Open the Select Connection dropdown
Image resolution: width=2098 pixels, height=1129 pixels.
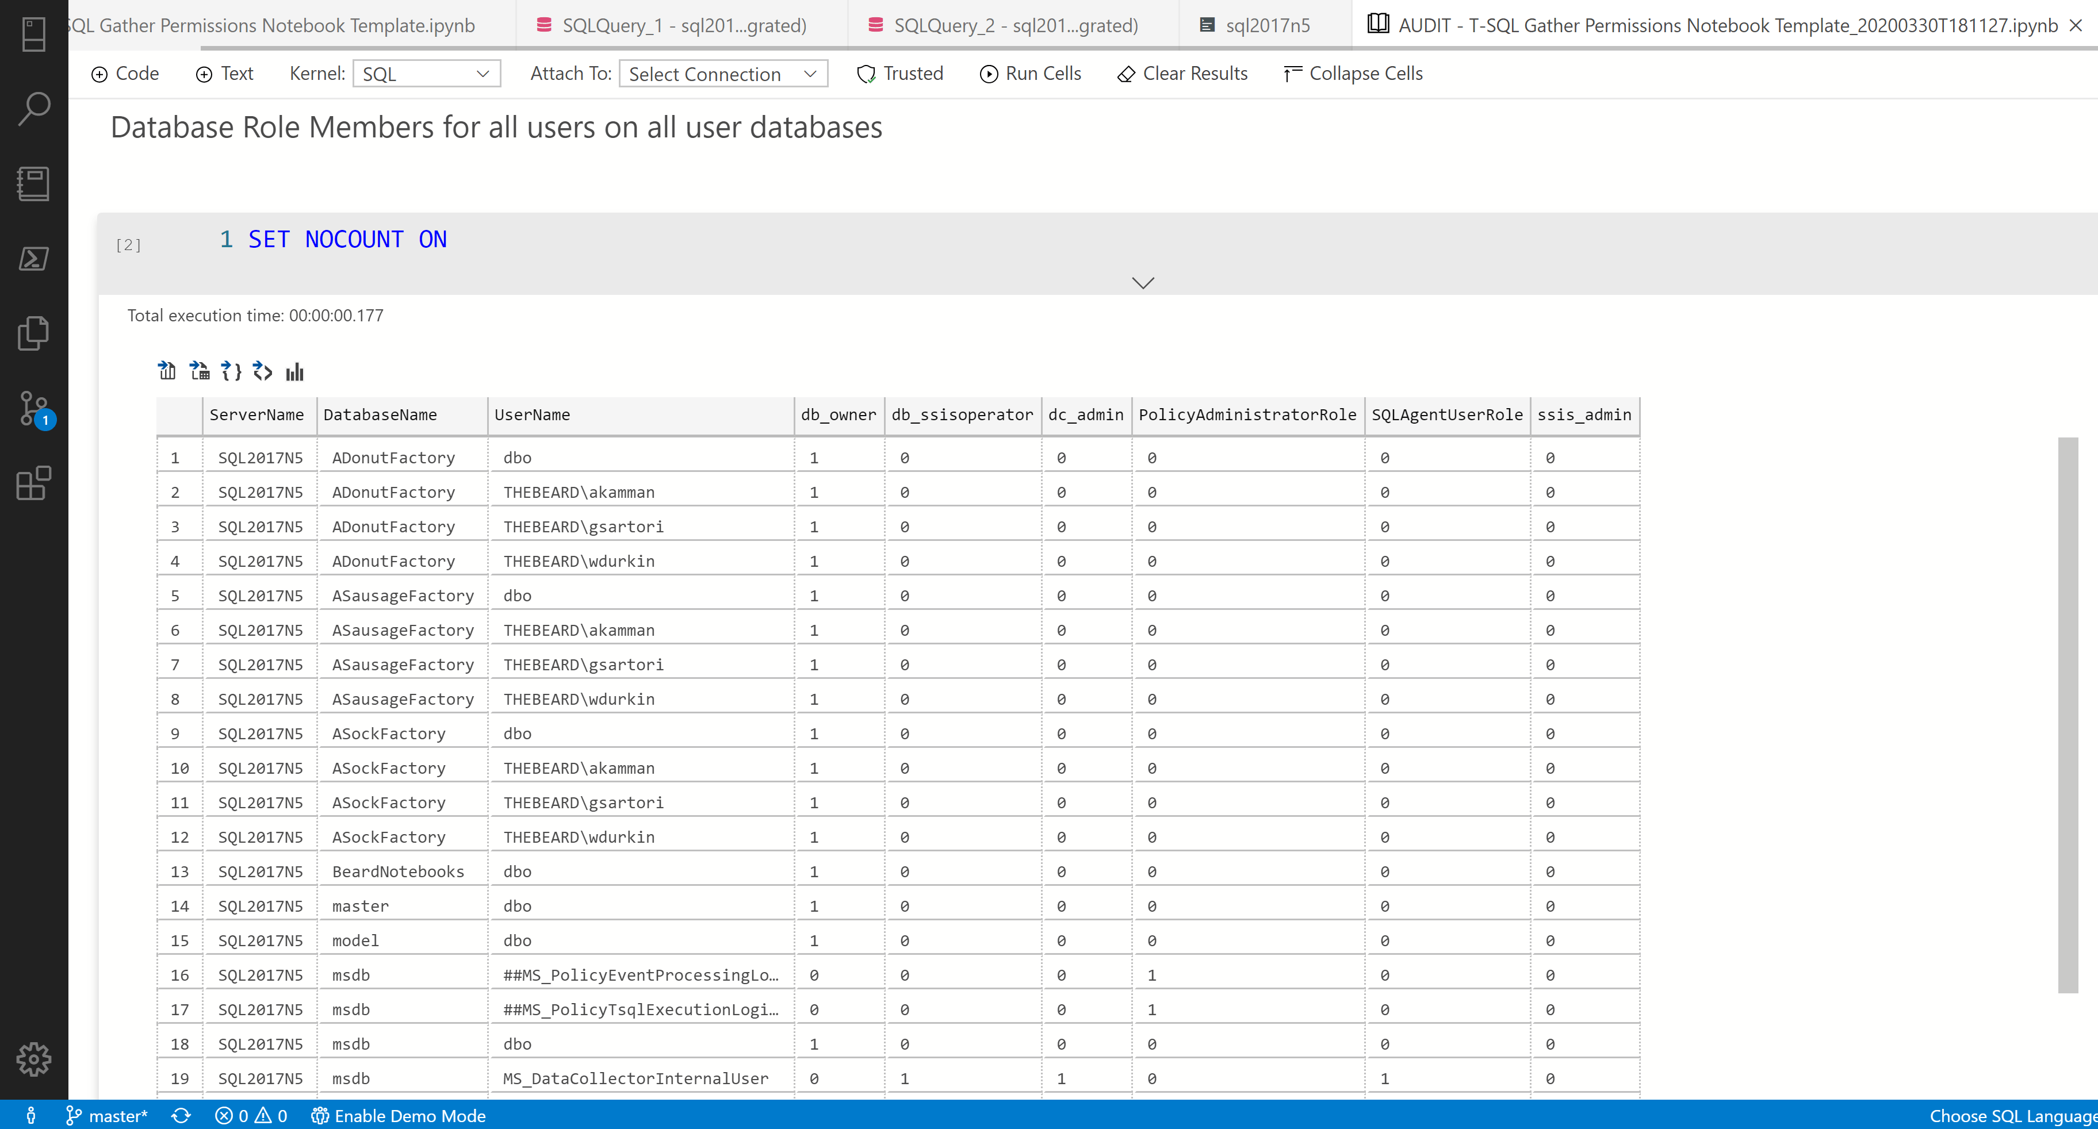722,74
